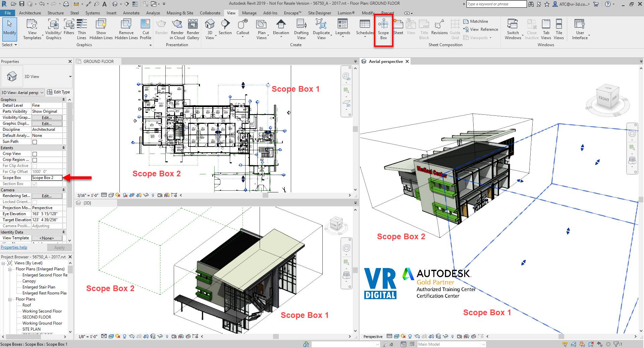The image size is (644, 348).
Task: Toggle Crop Region Visible checkbox
Action: click(35, 160)
